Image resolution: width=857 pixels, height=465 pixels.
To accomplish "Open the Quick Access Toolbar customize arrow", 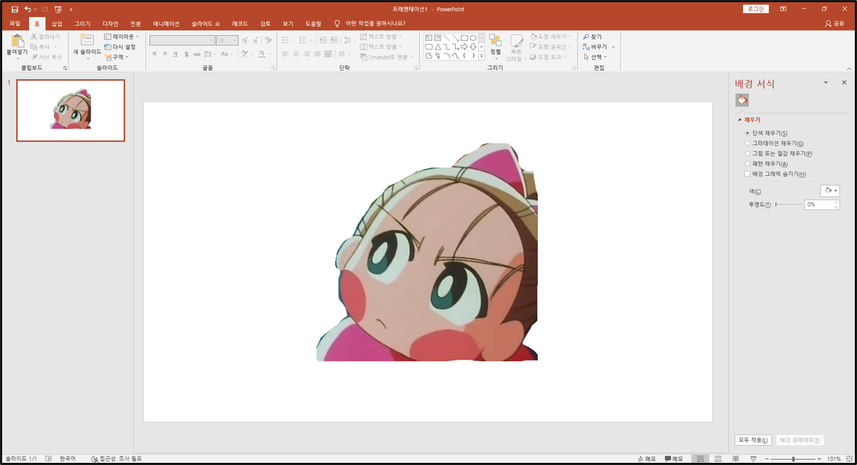I will tap(71, 9).
